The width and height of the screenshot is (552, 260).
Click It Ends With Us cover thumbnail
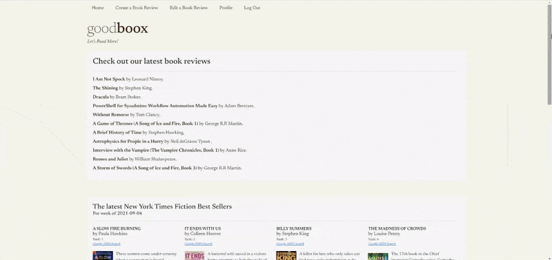[x=195, y=255]
